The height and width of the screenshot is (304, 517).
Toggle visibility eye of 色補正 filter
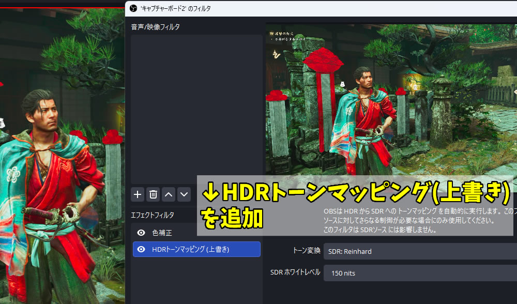141,233
